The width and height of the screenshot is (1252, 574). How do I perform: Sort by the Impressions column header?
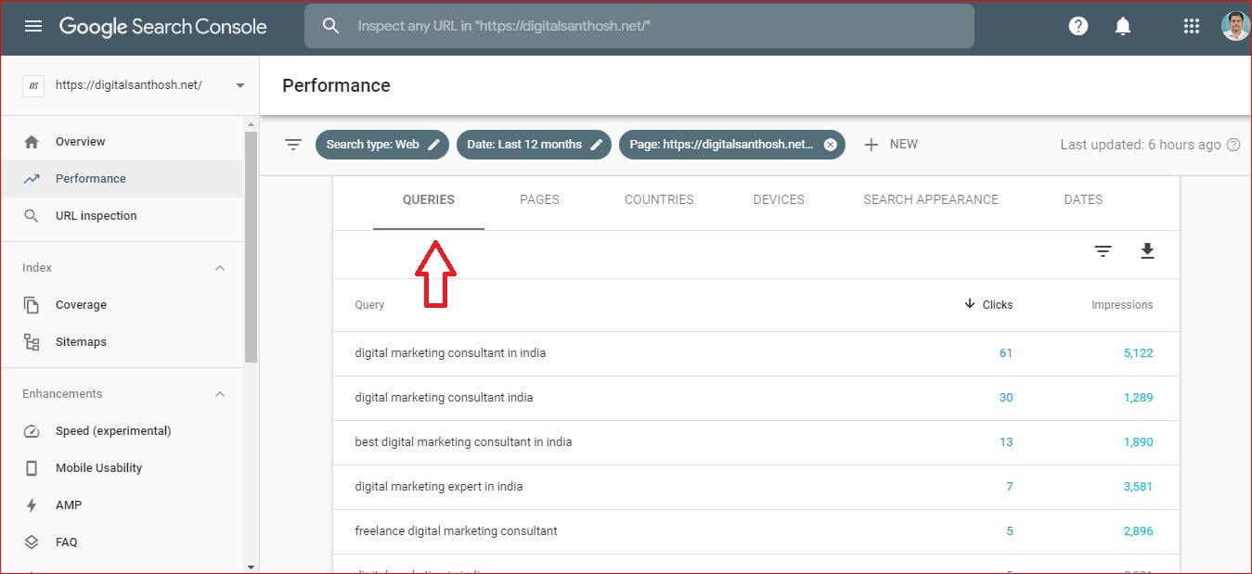(1122, 305)
